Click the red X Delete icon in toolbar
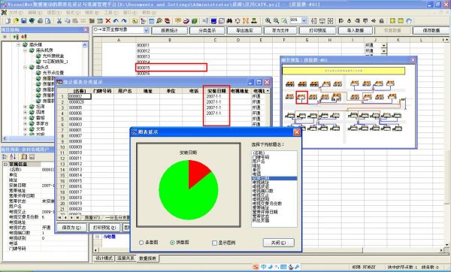451x272 pixels. coord(108,21)
